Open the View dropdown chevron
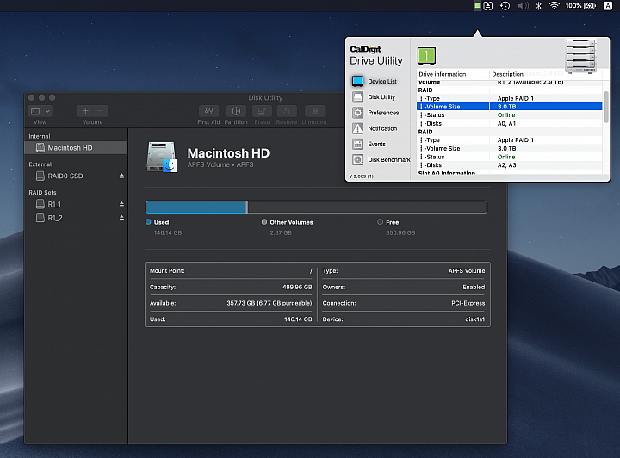The width and height of the screenshot is (620, 458). click(x=47, y=111)
